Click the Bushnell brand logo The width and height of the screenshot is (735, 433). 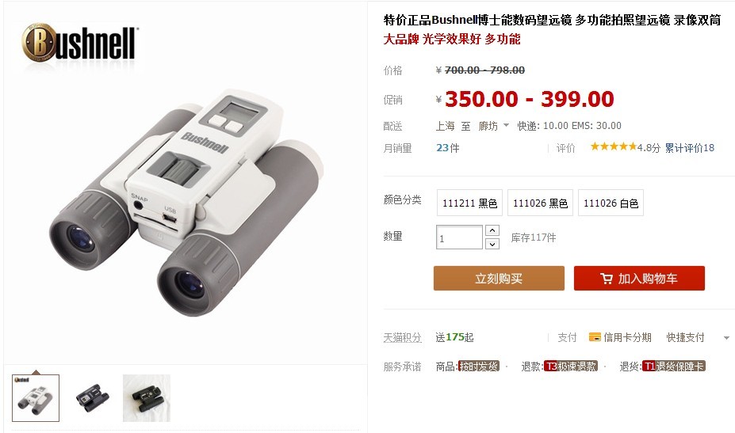[78, 43]
